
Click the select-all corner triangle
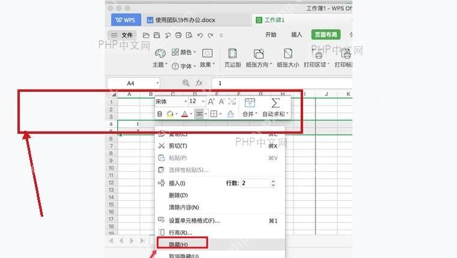pyautogui.click(x=114, y=95)
